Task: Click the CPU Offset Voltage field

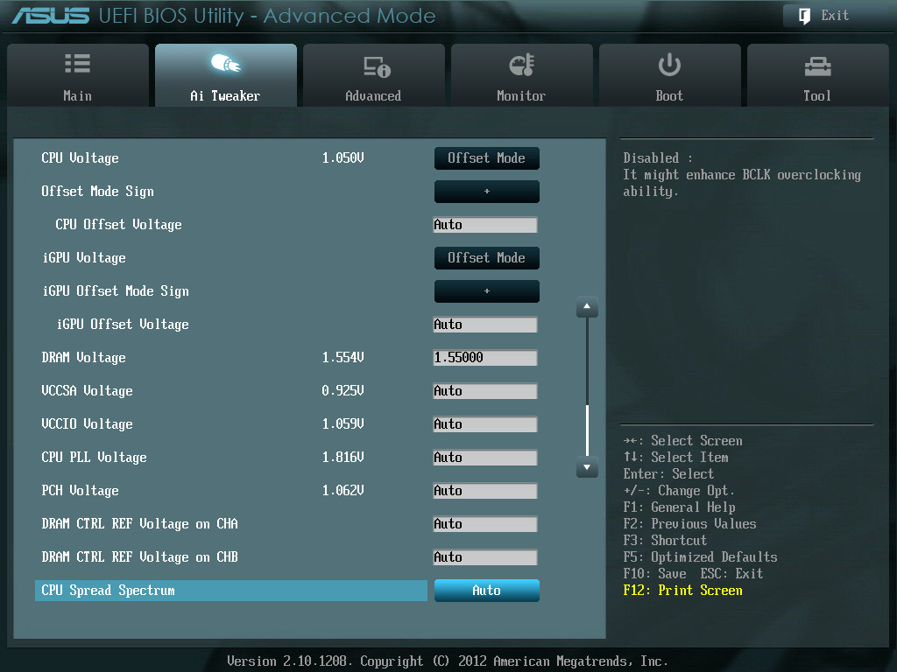Action: (485, 225)
